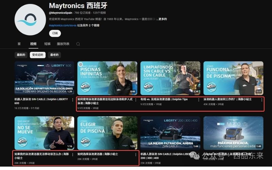Expand channel description via 更多的
272x170 pixels.
pyautogui.click(x=163, y=19)
